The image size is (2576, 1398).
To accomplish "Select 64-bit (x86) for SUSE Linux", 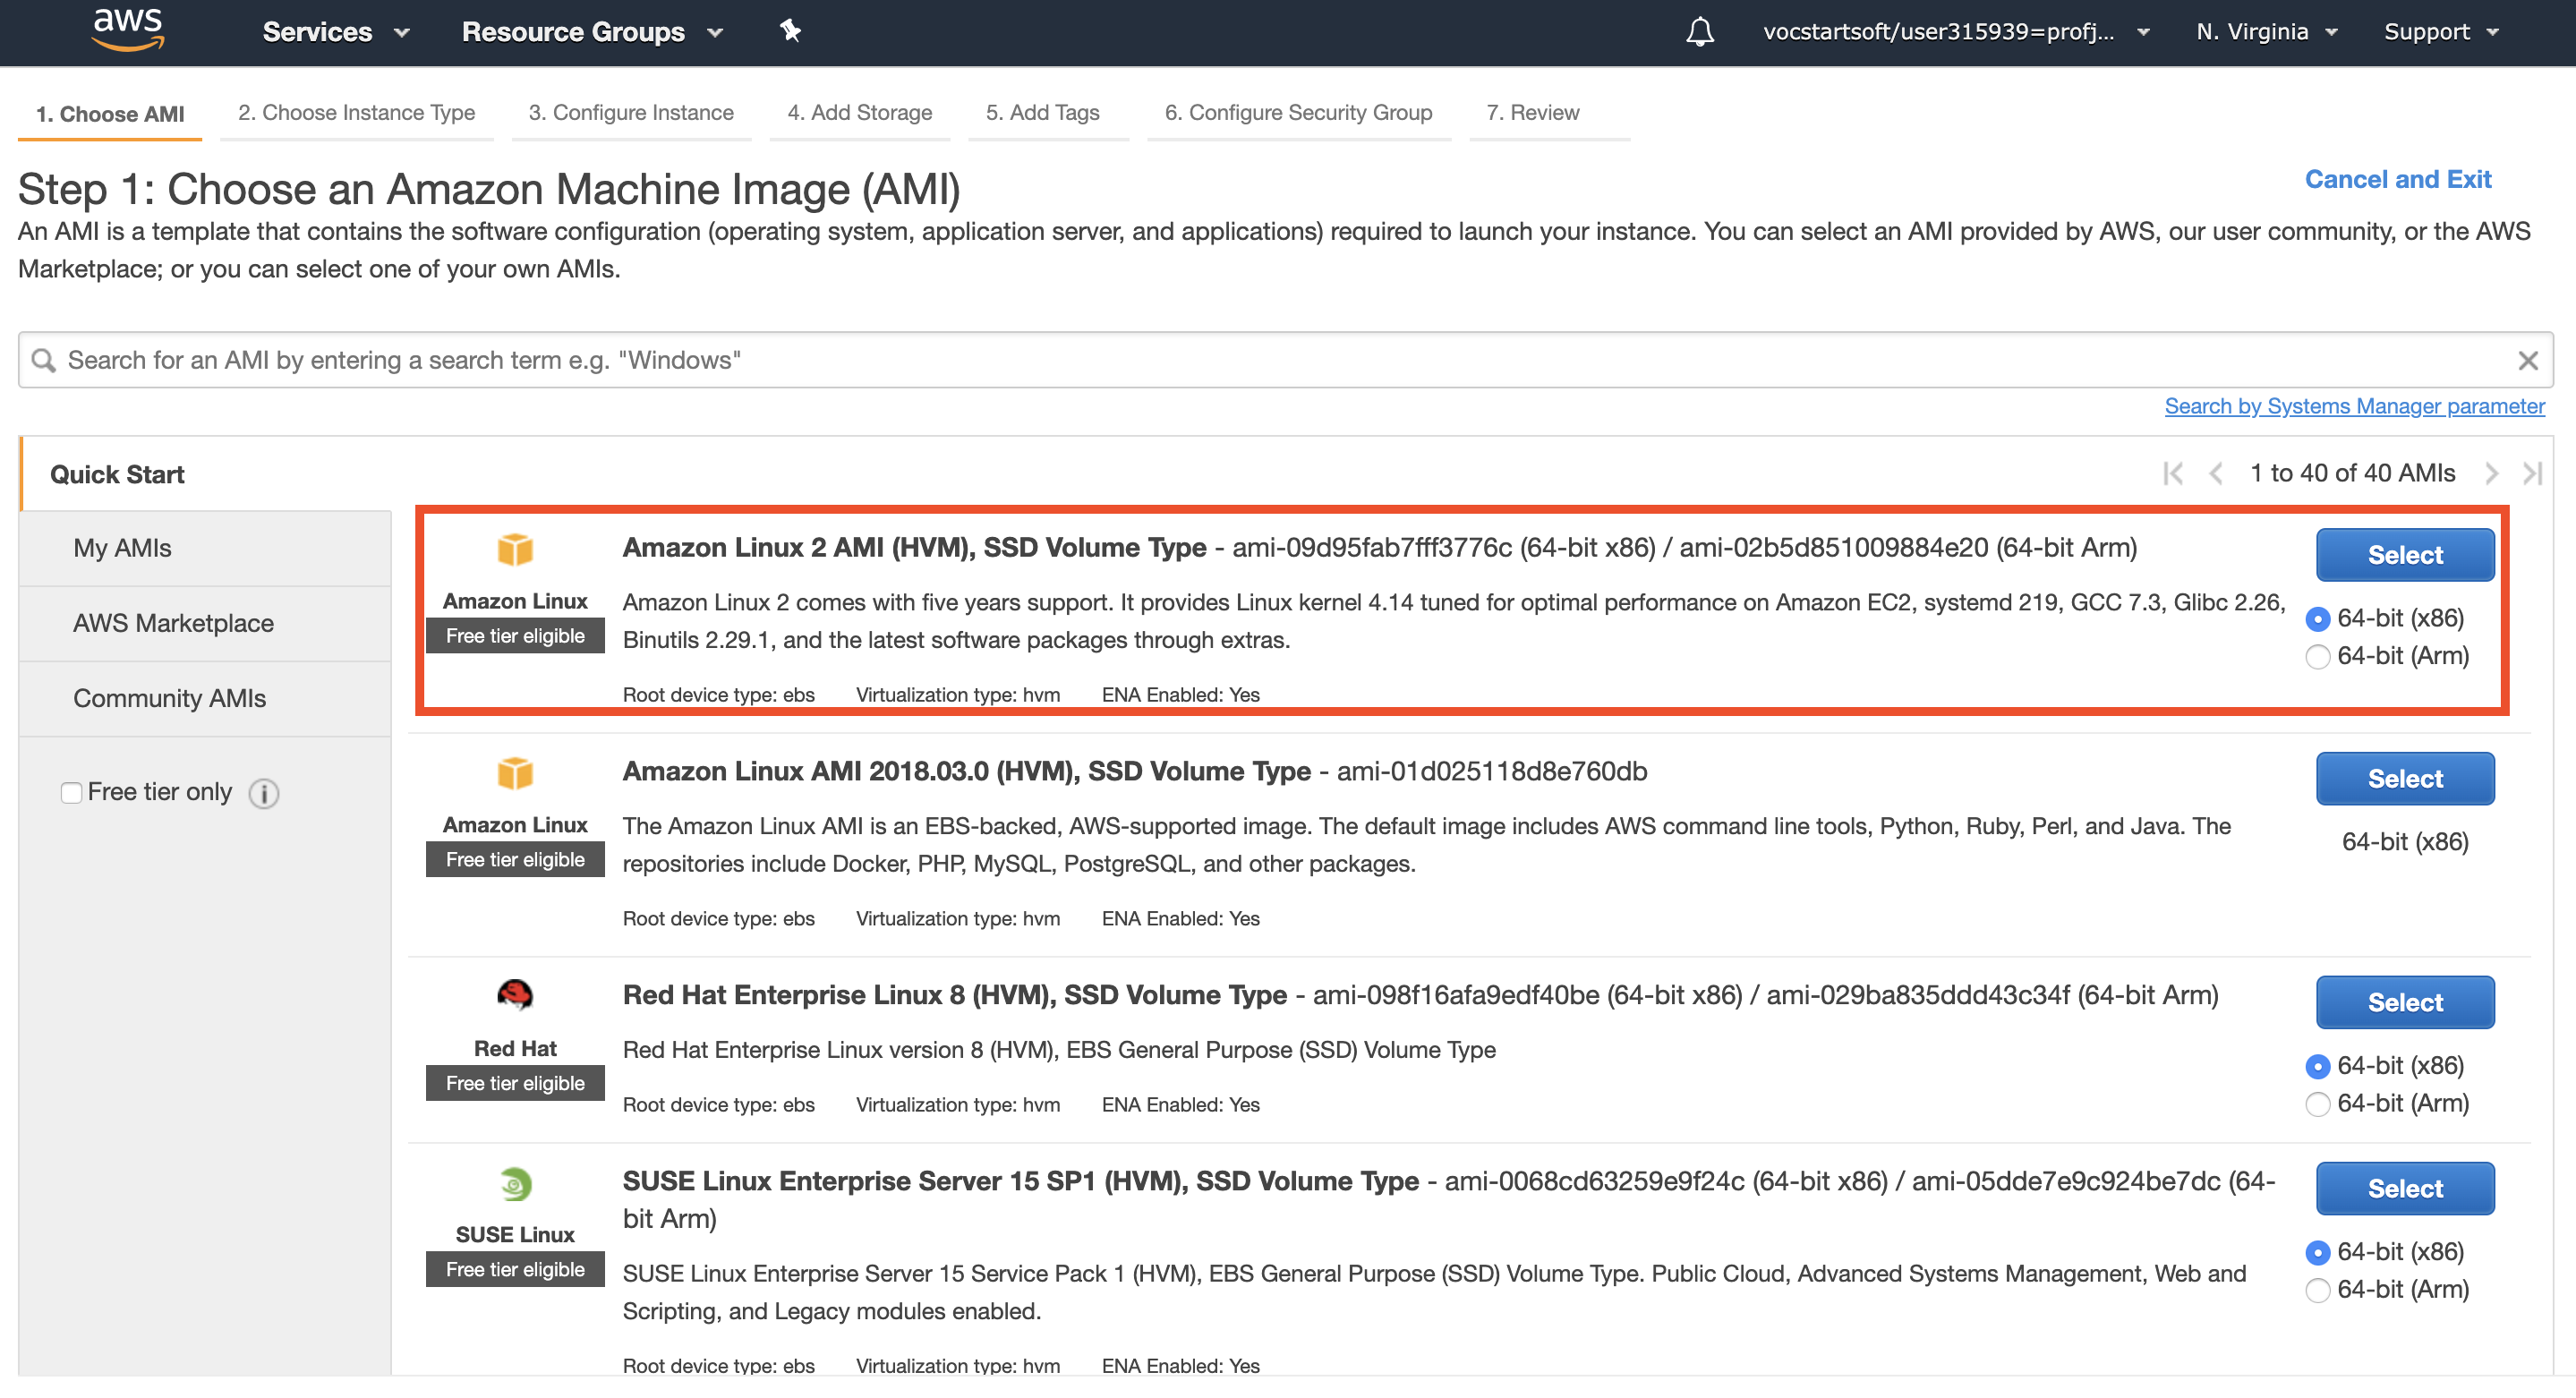I will [2317, 1253].
